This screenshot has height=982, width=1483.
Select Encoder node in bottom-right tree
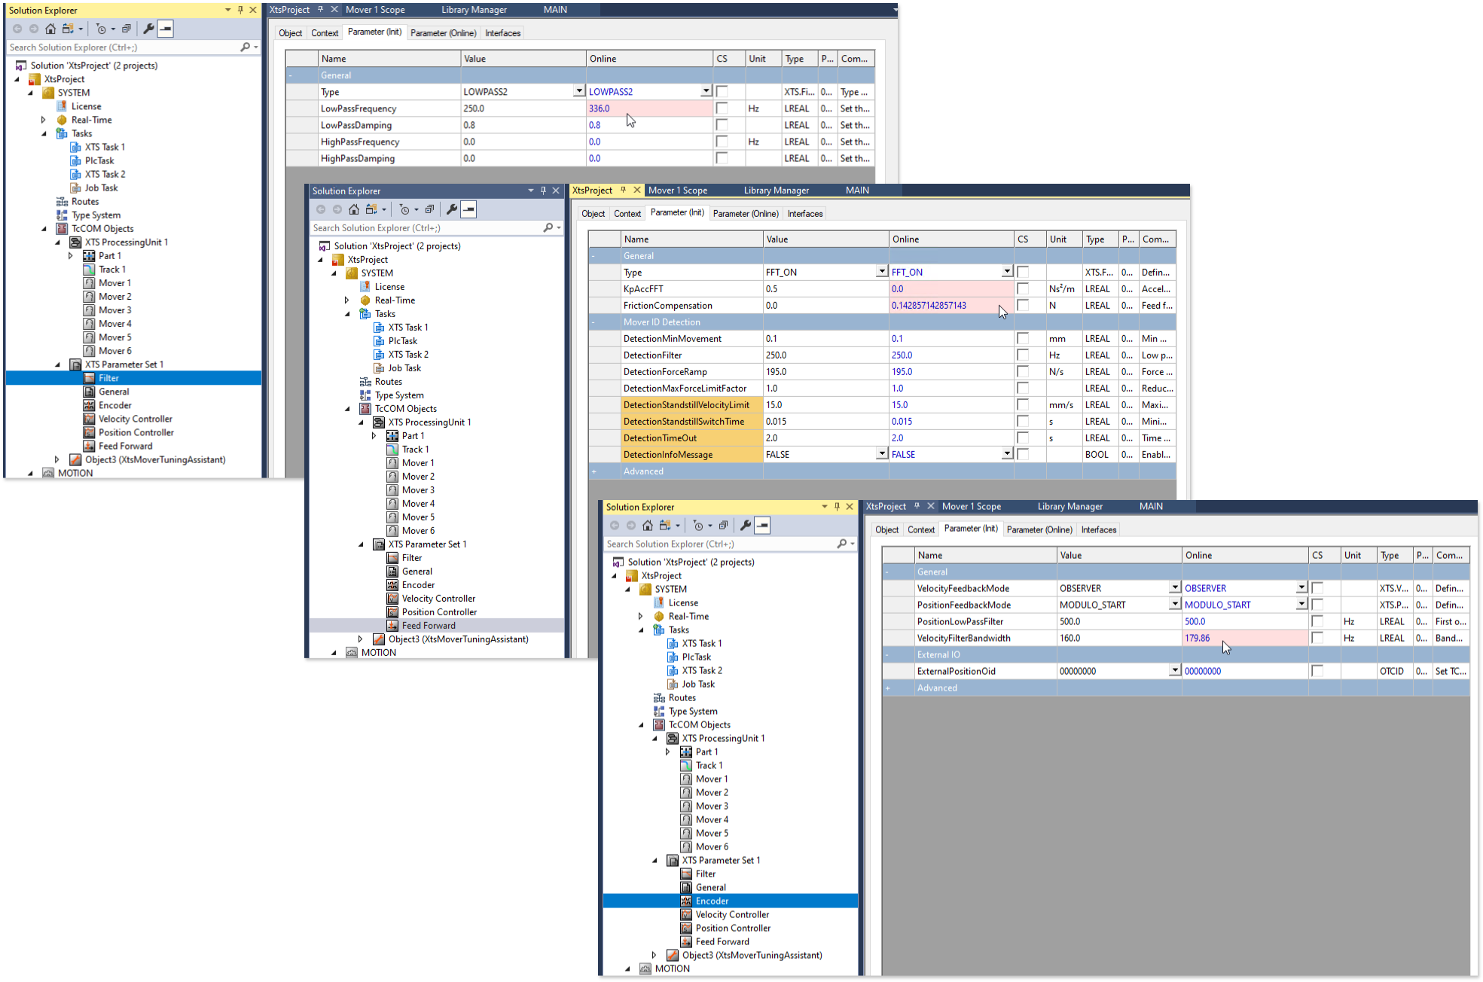(712, 901)
